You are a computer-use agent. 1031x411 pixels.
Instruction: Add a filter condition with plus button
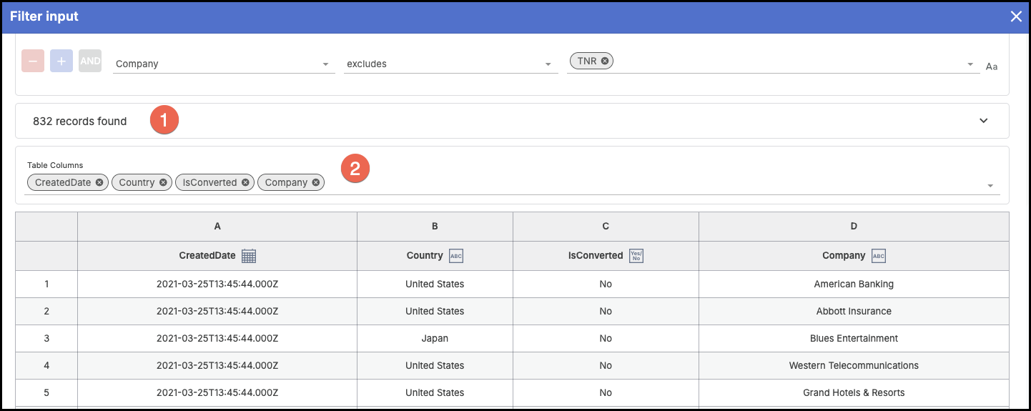61,61
